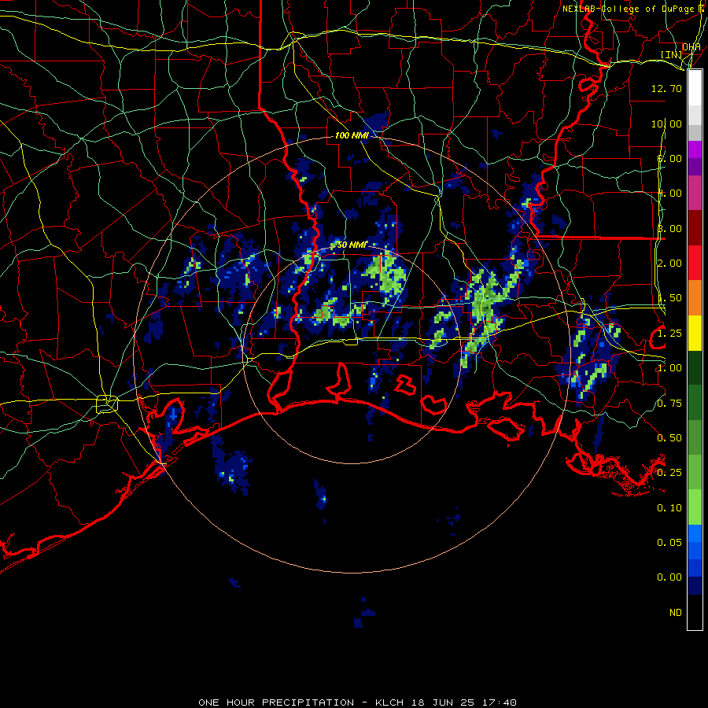Click the 0.05 scale value
Image resolution: width=708 pixels, height=708 pixels.
(x=669, y=542)
